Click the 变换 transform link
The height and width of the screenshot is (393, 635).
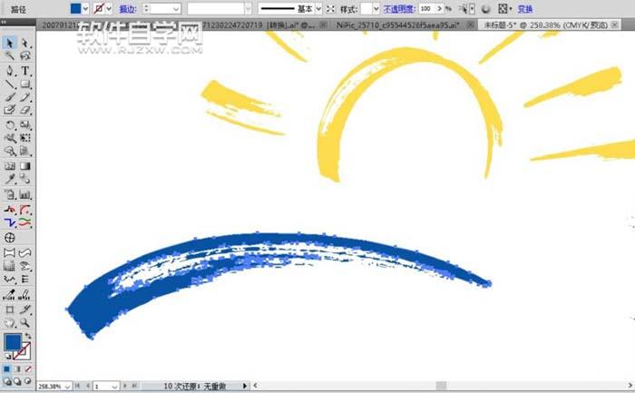coord(525,7)
